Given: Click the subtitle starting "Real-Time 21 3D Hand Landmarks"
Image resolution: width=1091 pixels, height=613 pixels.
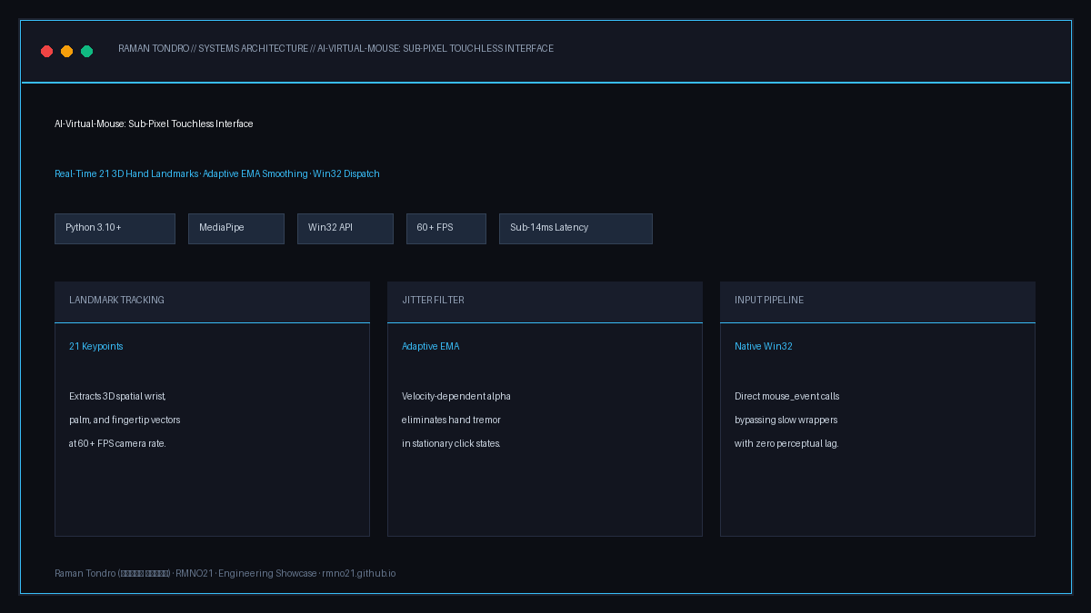Looking at the screenshot, I should pyautogui.click(x=217, y=173).
